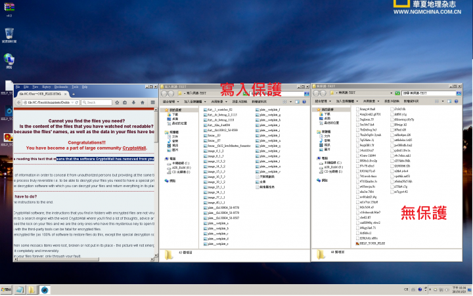This screenshot has width=473, height=296.
Task: Open the File menu in Firefox
Action: pyautogui.click(x=18, y=87)
